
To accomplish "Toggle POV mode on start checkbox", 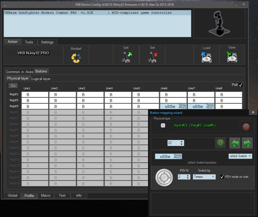I will 222,177.
